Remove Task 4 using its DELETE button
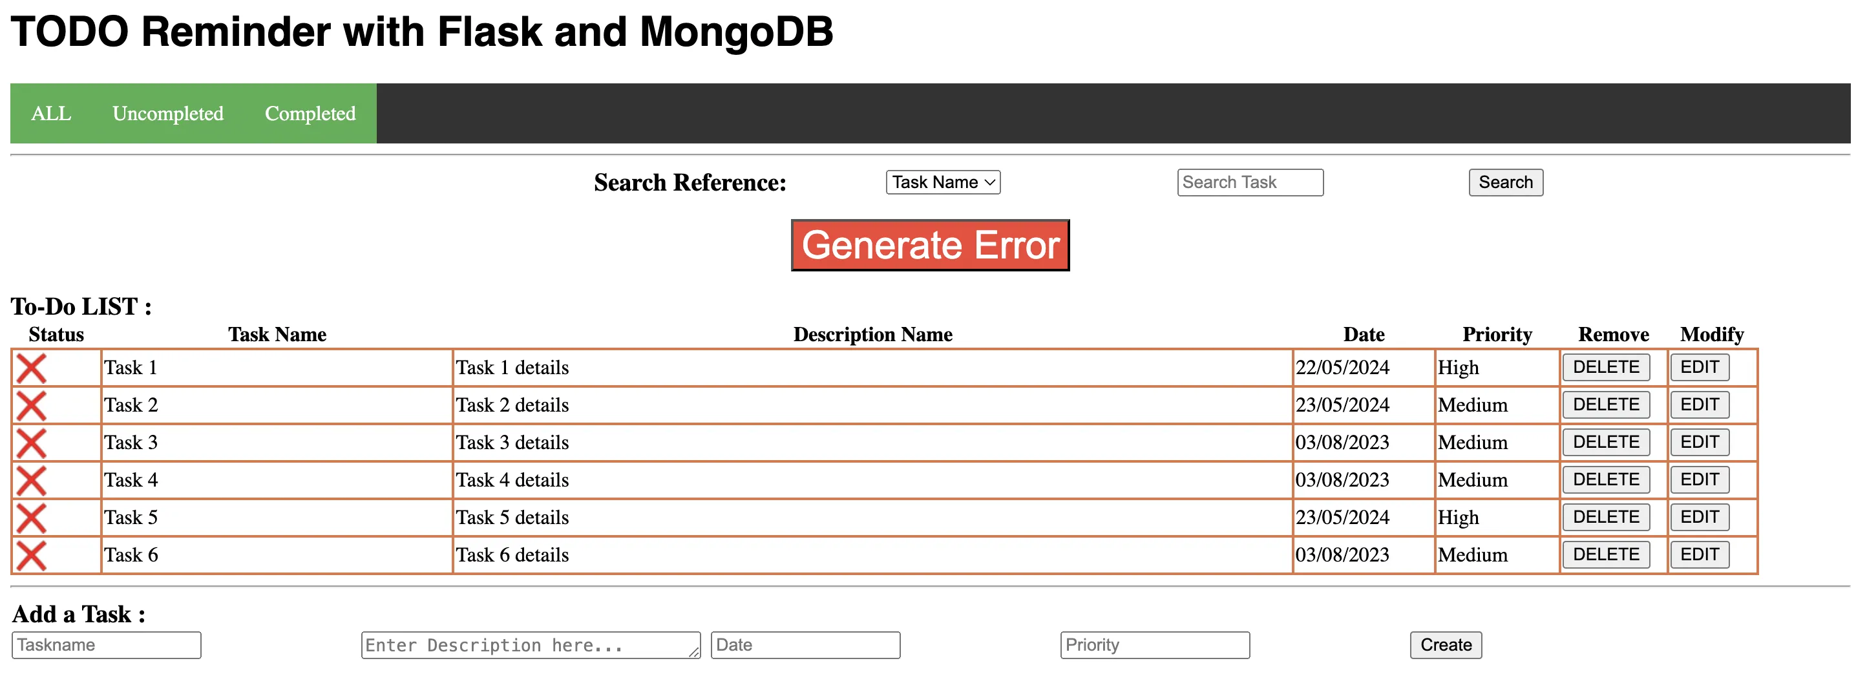Screen dimensions: 1856x694 click(1605, 480)
